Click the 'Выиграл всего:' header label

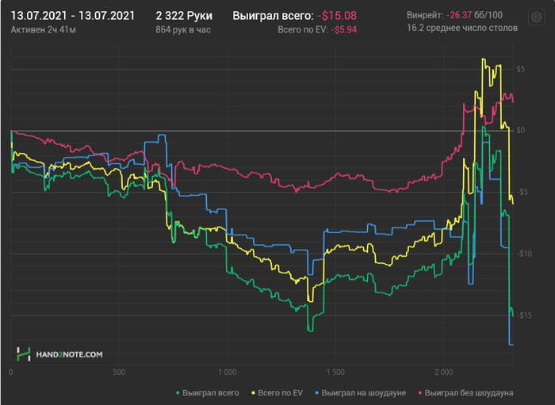[x=273, y=16]
